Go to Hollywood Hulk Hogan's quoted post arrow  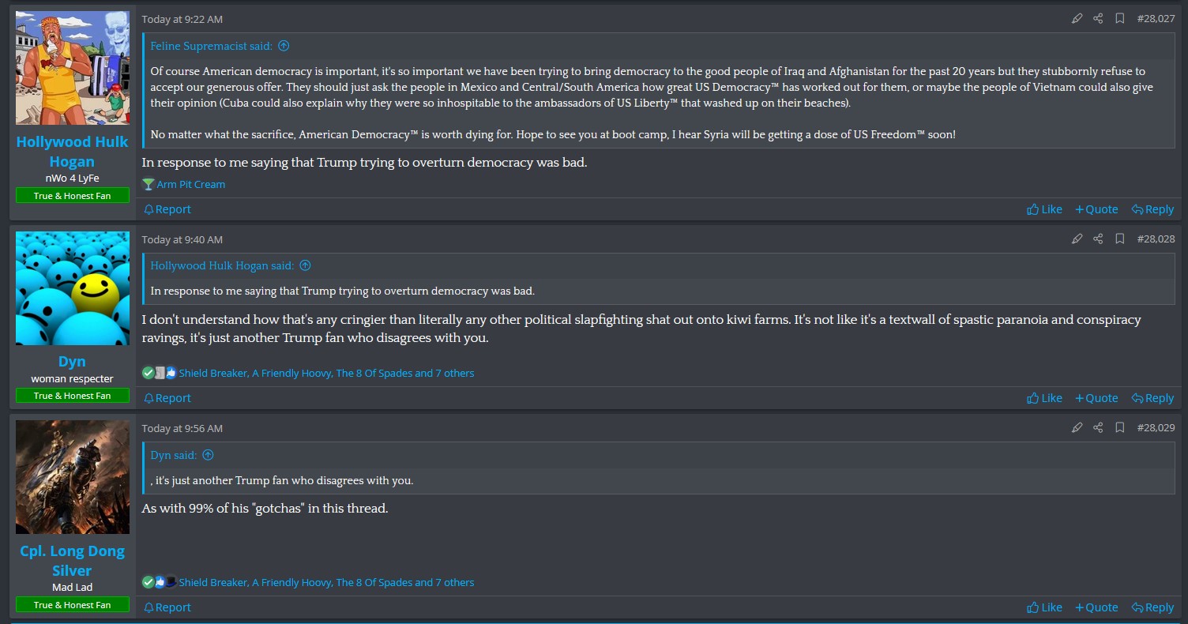pos(305,265)
